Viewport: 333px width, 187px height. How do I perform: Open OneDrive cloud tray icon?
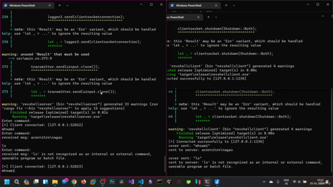[271, 182]
